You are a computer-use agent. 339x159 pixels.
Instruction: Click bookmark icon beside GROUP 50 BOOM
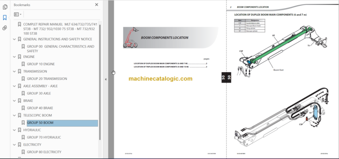tap(23, 123)
